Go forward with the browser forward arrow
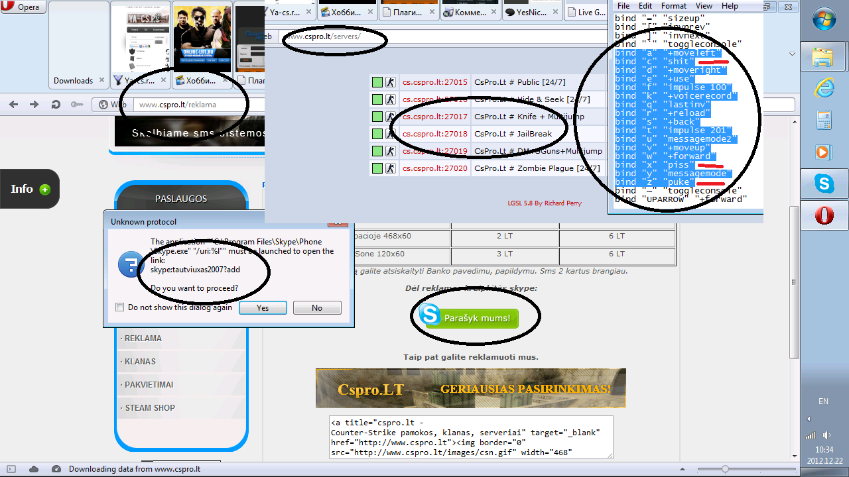The width and height of the screenshot is (849, 477). tap(34, 105)
